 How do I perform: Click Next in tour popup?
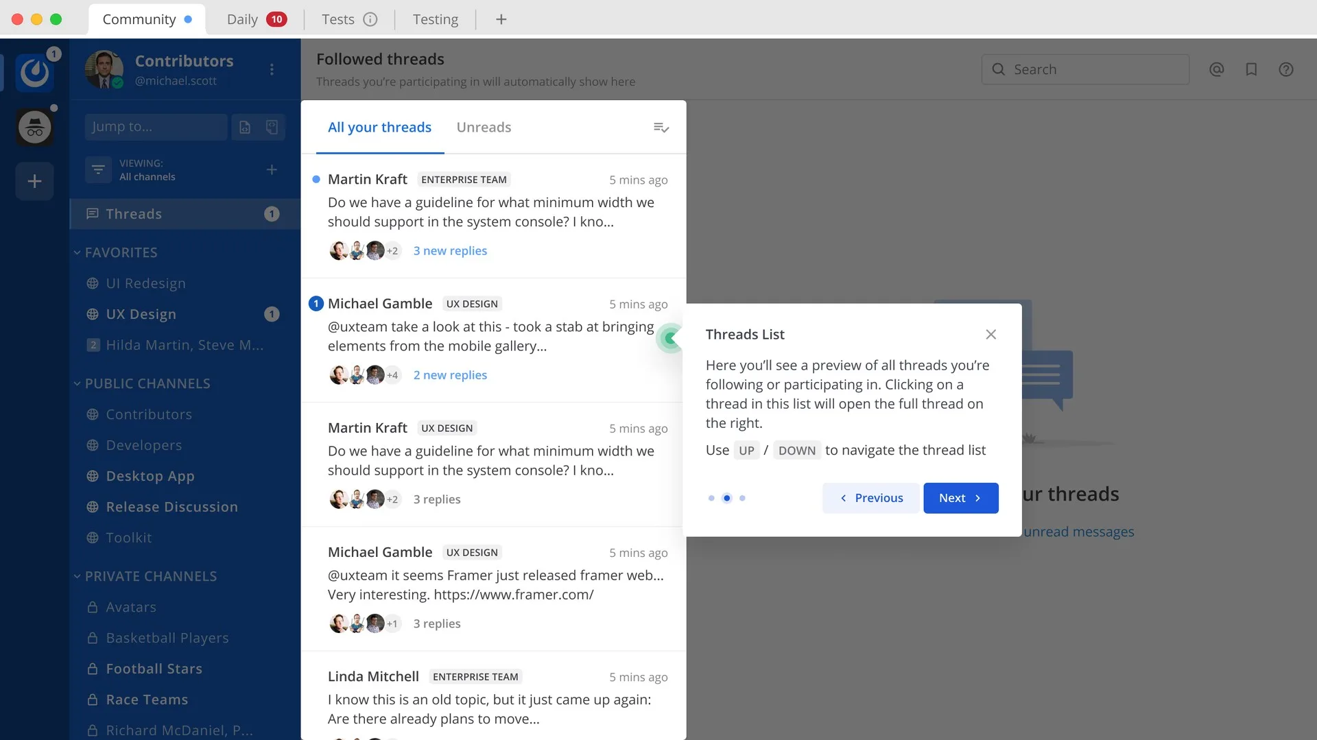960,498
